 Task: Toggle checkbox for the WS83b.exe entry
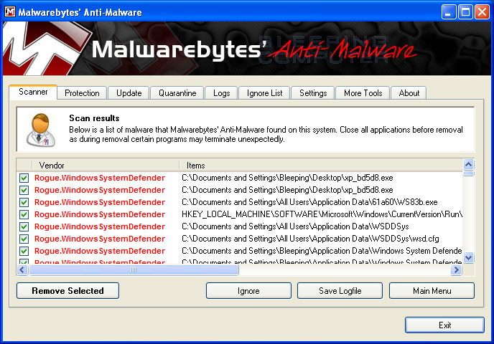pos(24,203)
